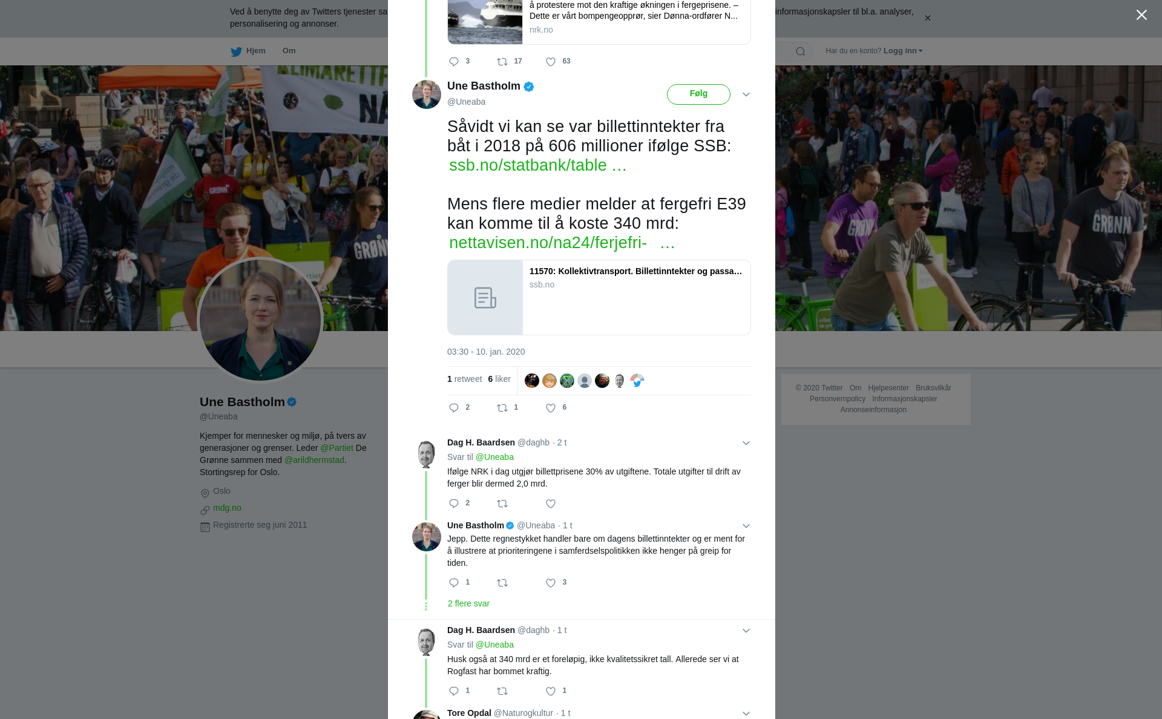Open the ssb.no/statbank/table link
This screenshot has height=719, width=1162.
click(537, 165)
